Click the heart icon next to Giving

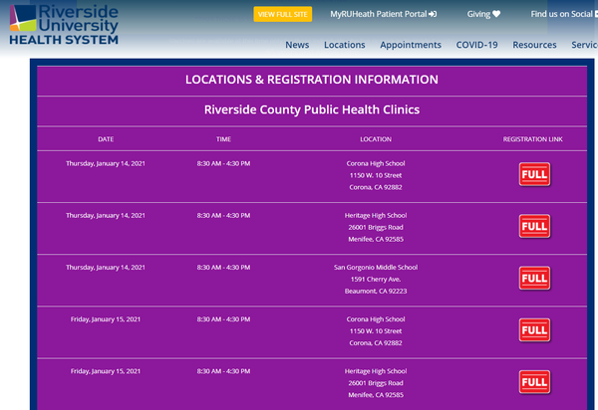pos(496,14)
